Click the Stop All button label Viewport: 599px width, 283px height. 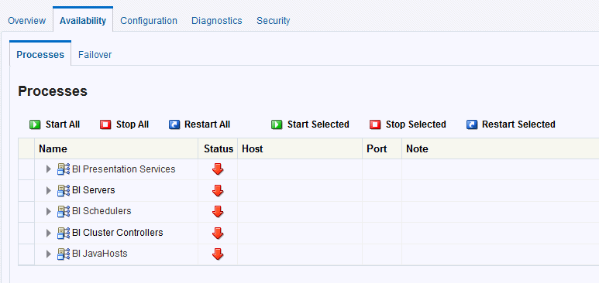click(x=133, y=124)
